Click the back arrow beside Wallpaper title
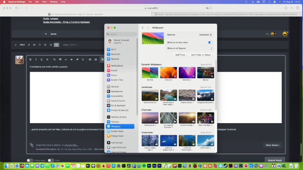 (x=142, y=28)
